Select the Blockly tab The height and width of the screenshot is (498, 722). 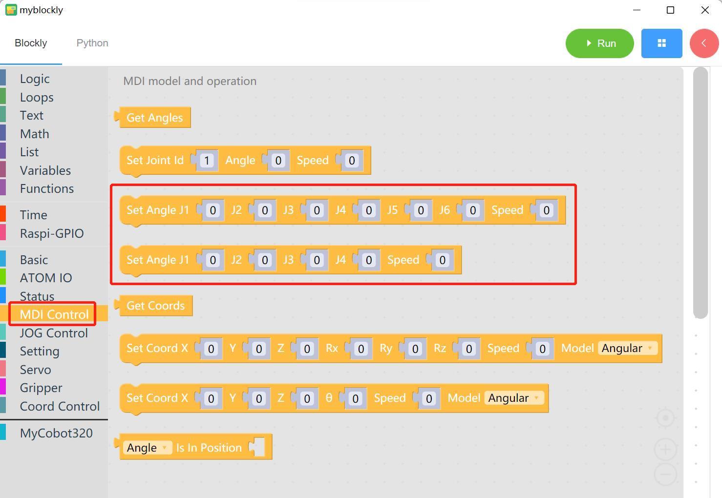coord(31,43)
